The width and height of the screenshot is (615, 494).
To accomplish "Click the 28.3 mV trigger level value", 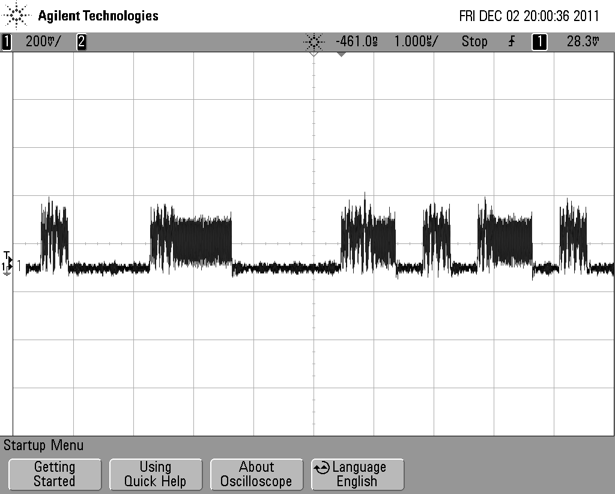I will click(583, 41).
